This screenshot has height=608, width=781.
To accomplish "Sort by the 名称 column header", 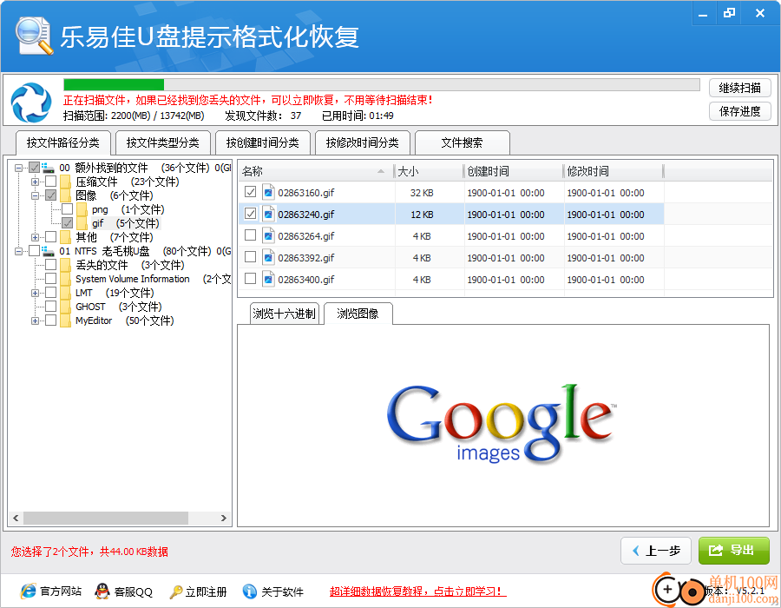I will click(316, 171).
